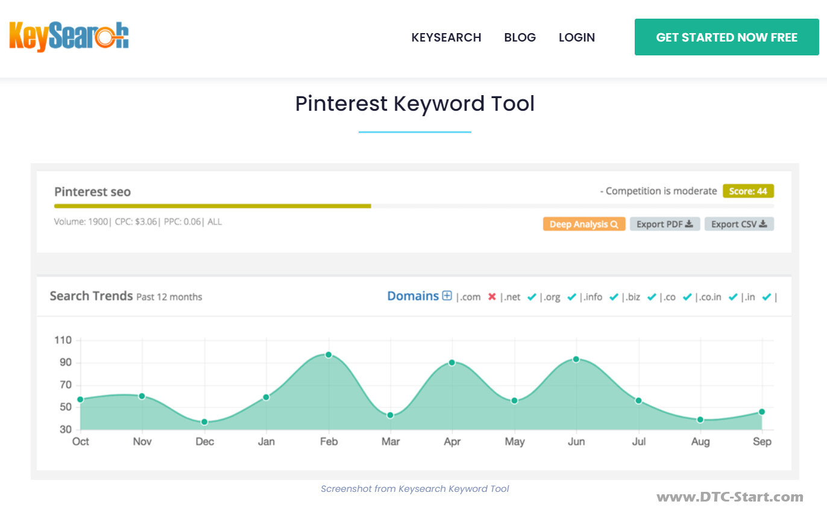Click the Pinterest Keyword Tool heading
Screen dimensions: 827x528
415,104
